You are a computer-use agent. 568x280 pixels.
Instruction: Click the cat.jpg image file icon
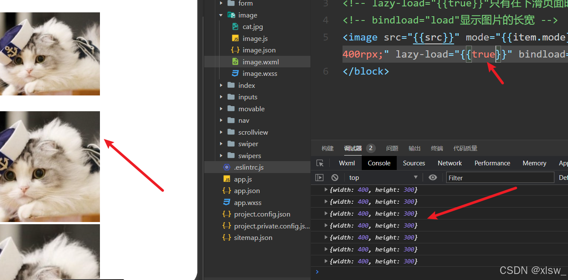[x=235, y=26]
